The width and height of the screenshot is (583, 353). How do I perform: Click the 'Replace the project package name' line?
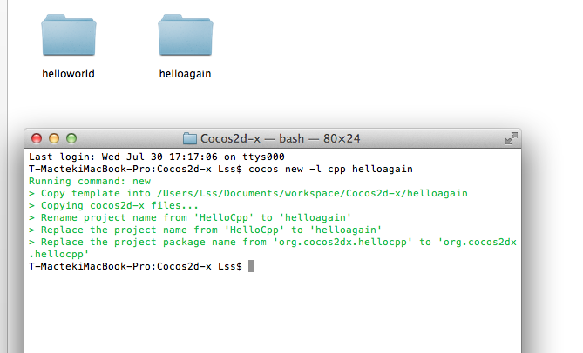click(x=273, y=242)
